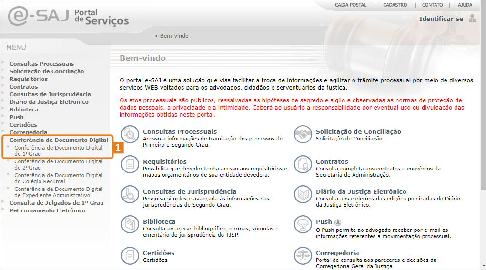Click the Corregedoria scales icon
The width and height of the screenshot is (486, 270).
pyautogui.click(x=303, y=255)
